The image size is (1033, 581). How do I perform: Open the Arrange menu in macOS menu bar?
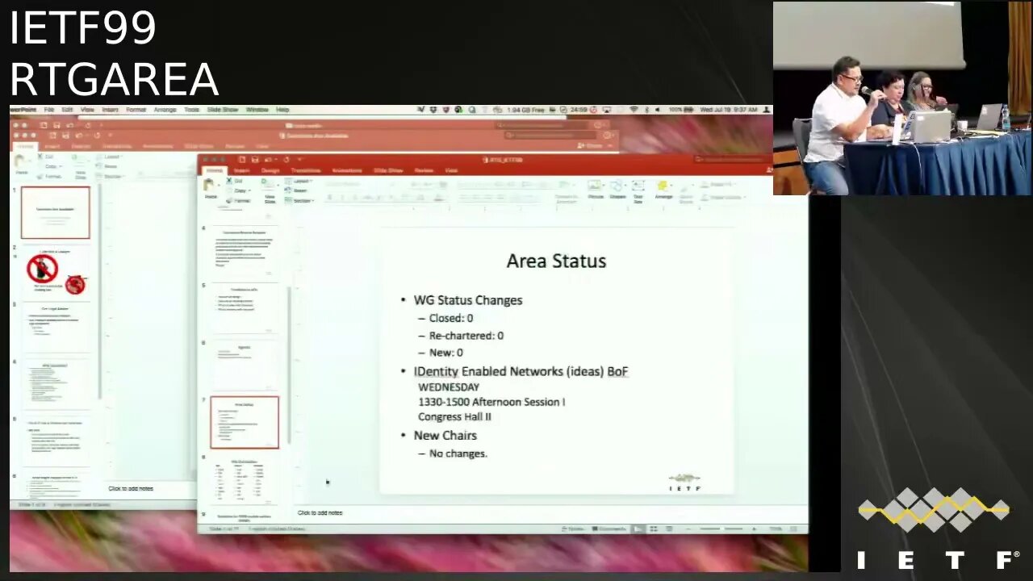coord(165,109)
